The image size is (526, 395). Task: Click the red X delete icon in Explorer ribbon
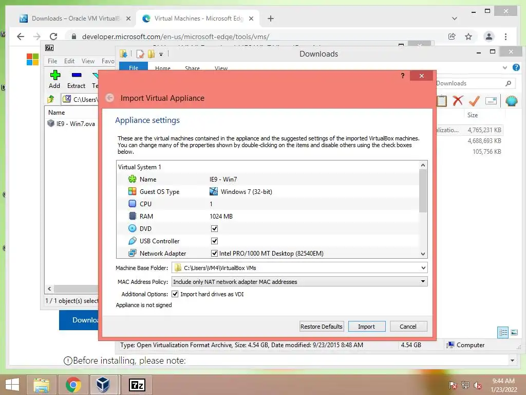pos(458,100)
